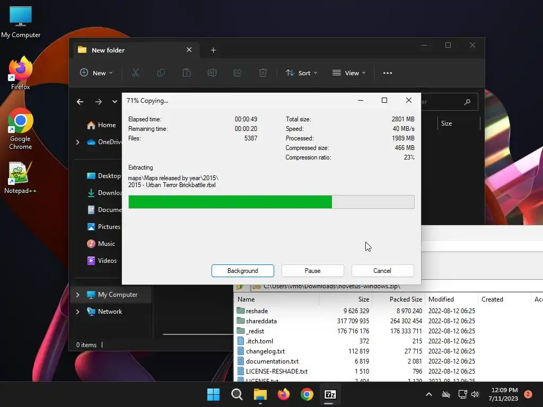Open Videos in Explorer sidebar
Image resolution: width=543 pixels, height=407 pixels.
click(x=102, y=261)
